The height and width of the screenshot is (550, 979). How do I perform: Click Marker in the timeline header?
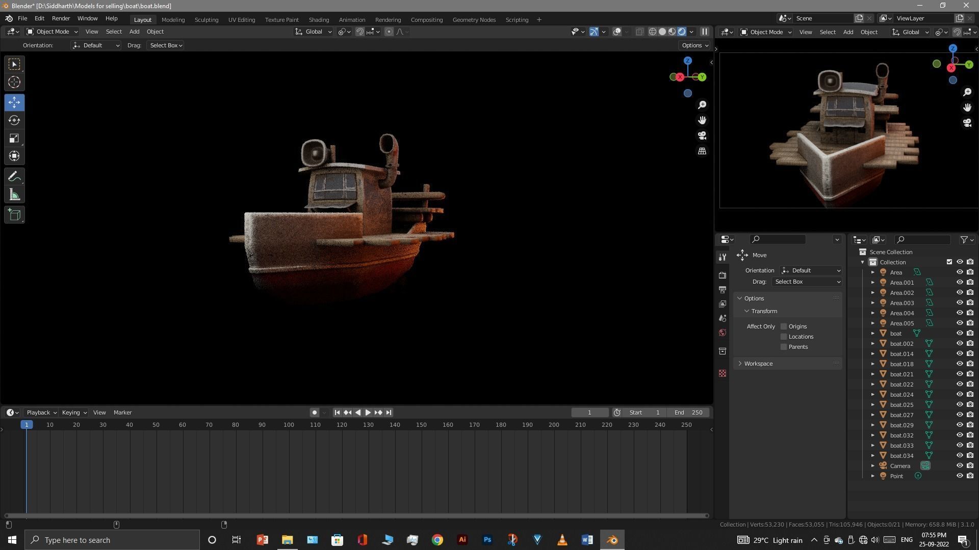pyautogui.click(x=122, y=413)
